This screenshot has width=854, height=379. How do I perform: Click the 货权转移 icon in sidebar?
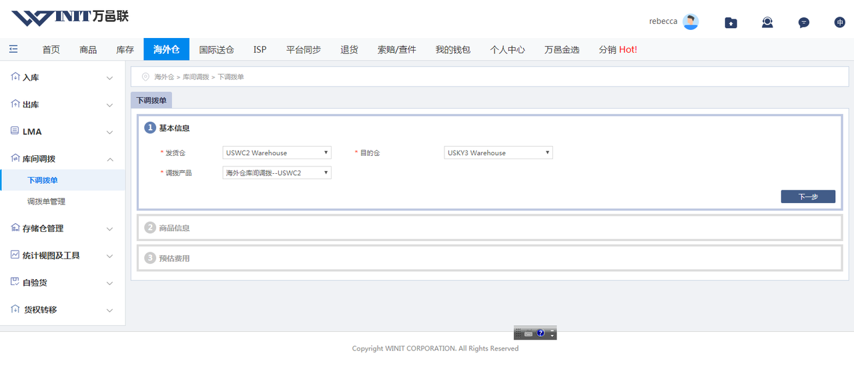pos(15,310)
